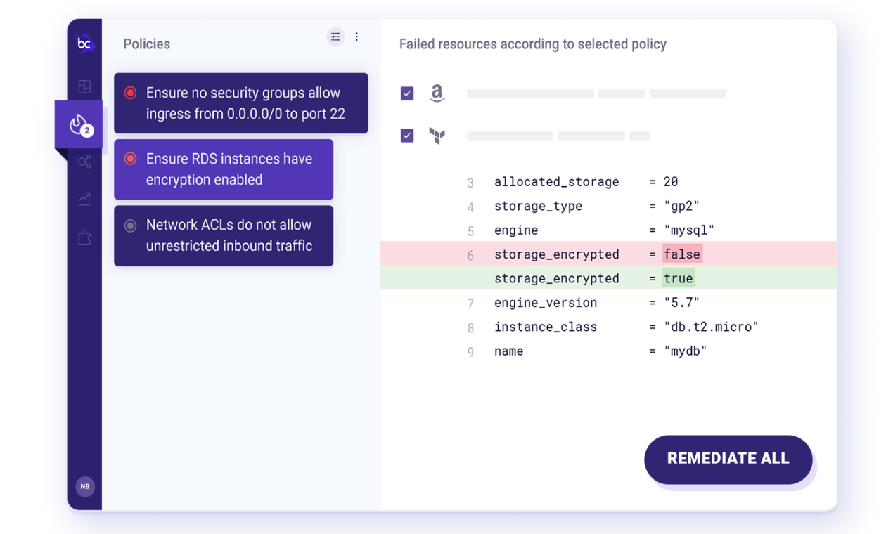Uncheck the AWS resource checkbox
Screen dimensions: 893x534
tap(407, 93)
